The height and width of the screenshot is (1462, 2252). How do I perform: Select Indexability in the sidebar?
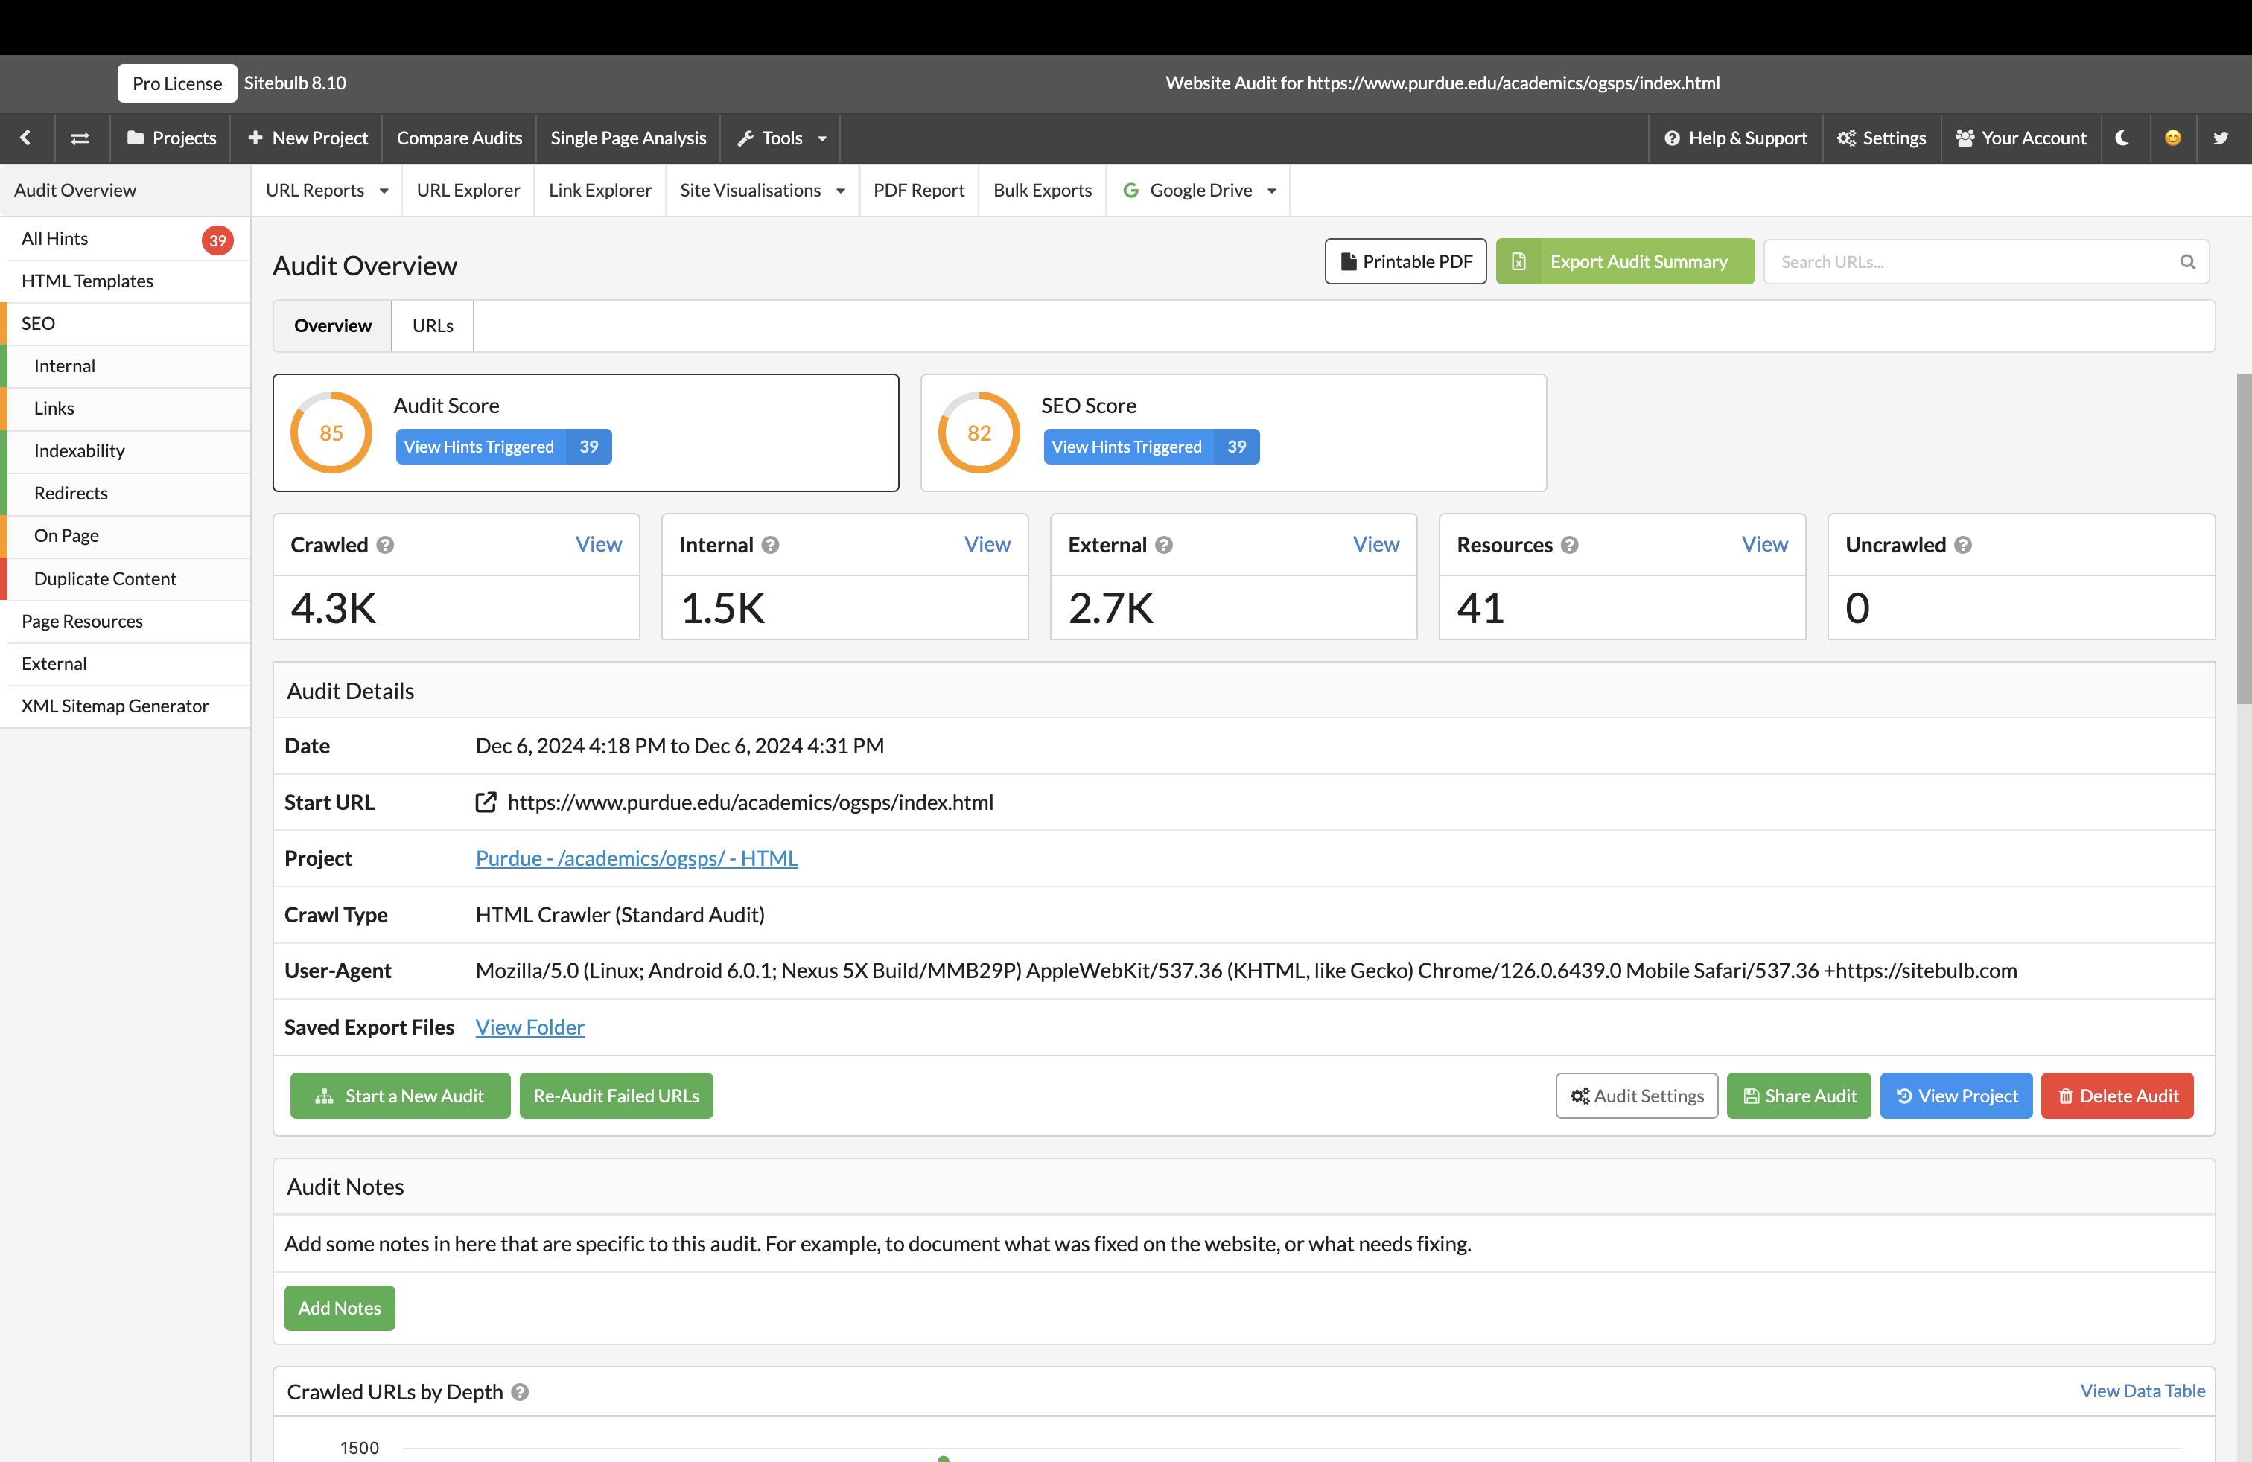pyautogui.click(x=125, y=450)
